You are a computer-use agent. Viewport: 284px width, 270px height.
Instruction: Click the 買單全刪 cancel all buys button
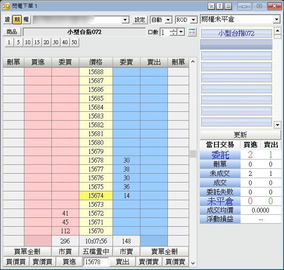coord(27,251)
